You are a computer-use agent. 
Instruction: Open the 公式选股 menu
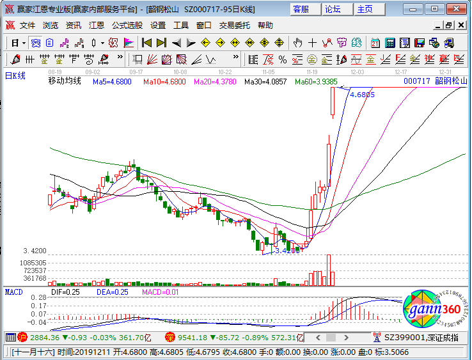pyautogui.click(x=127, y=26)
